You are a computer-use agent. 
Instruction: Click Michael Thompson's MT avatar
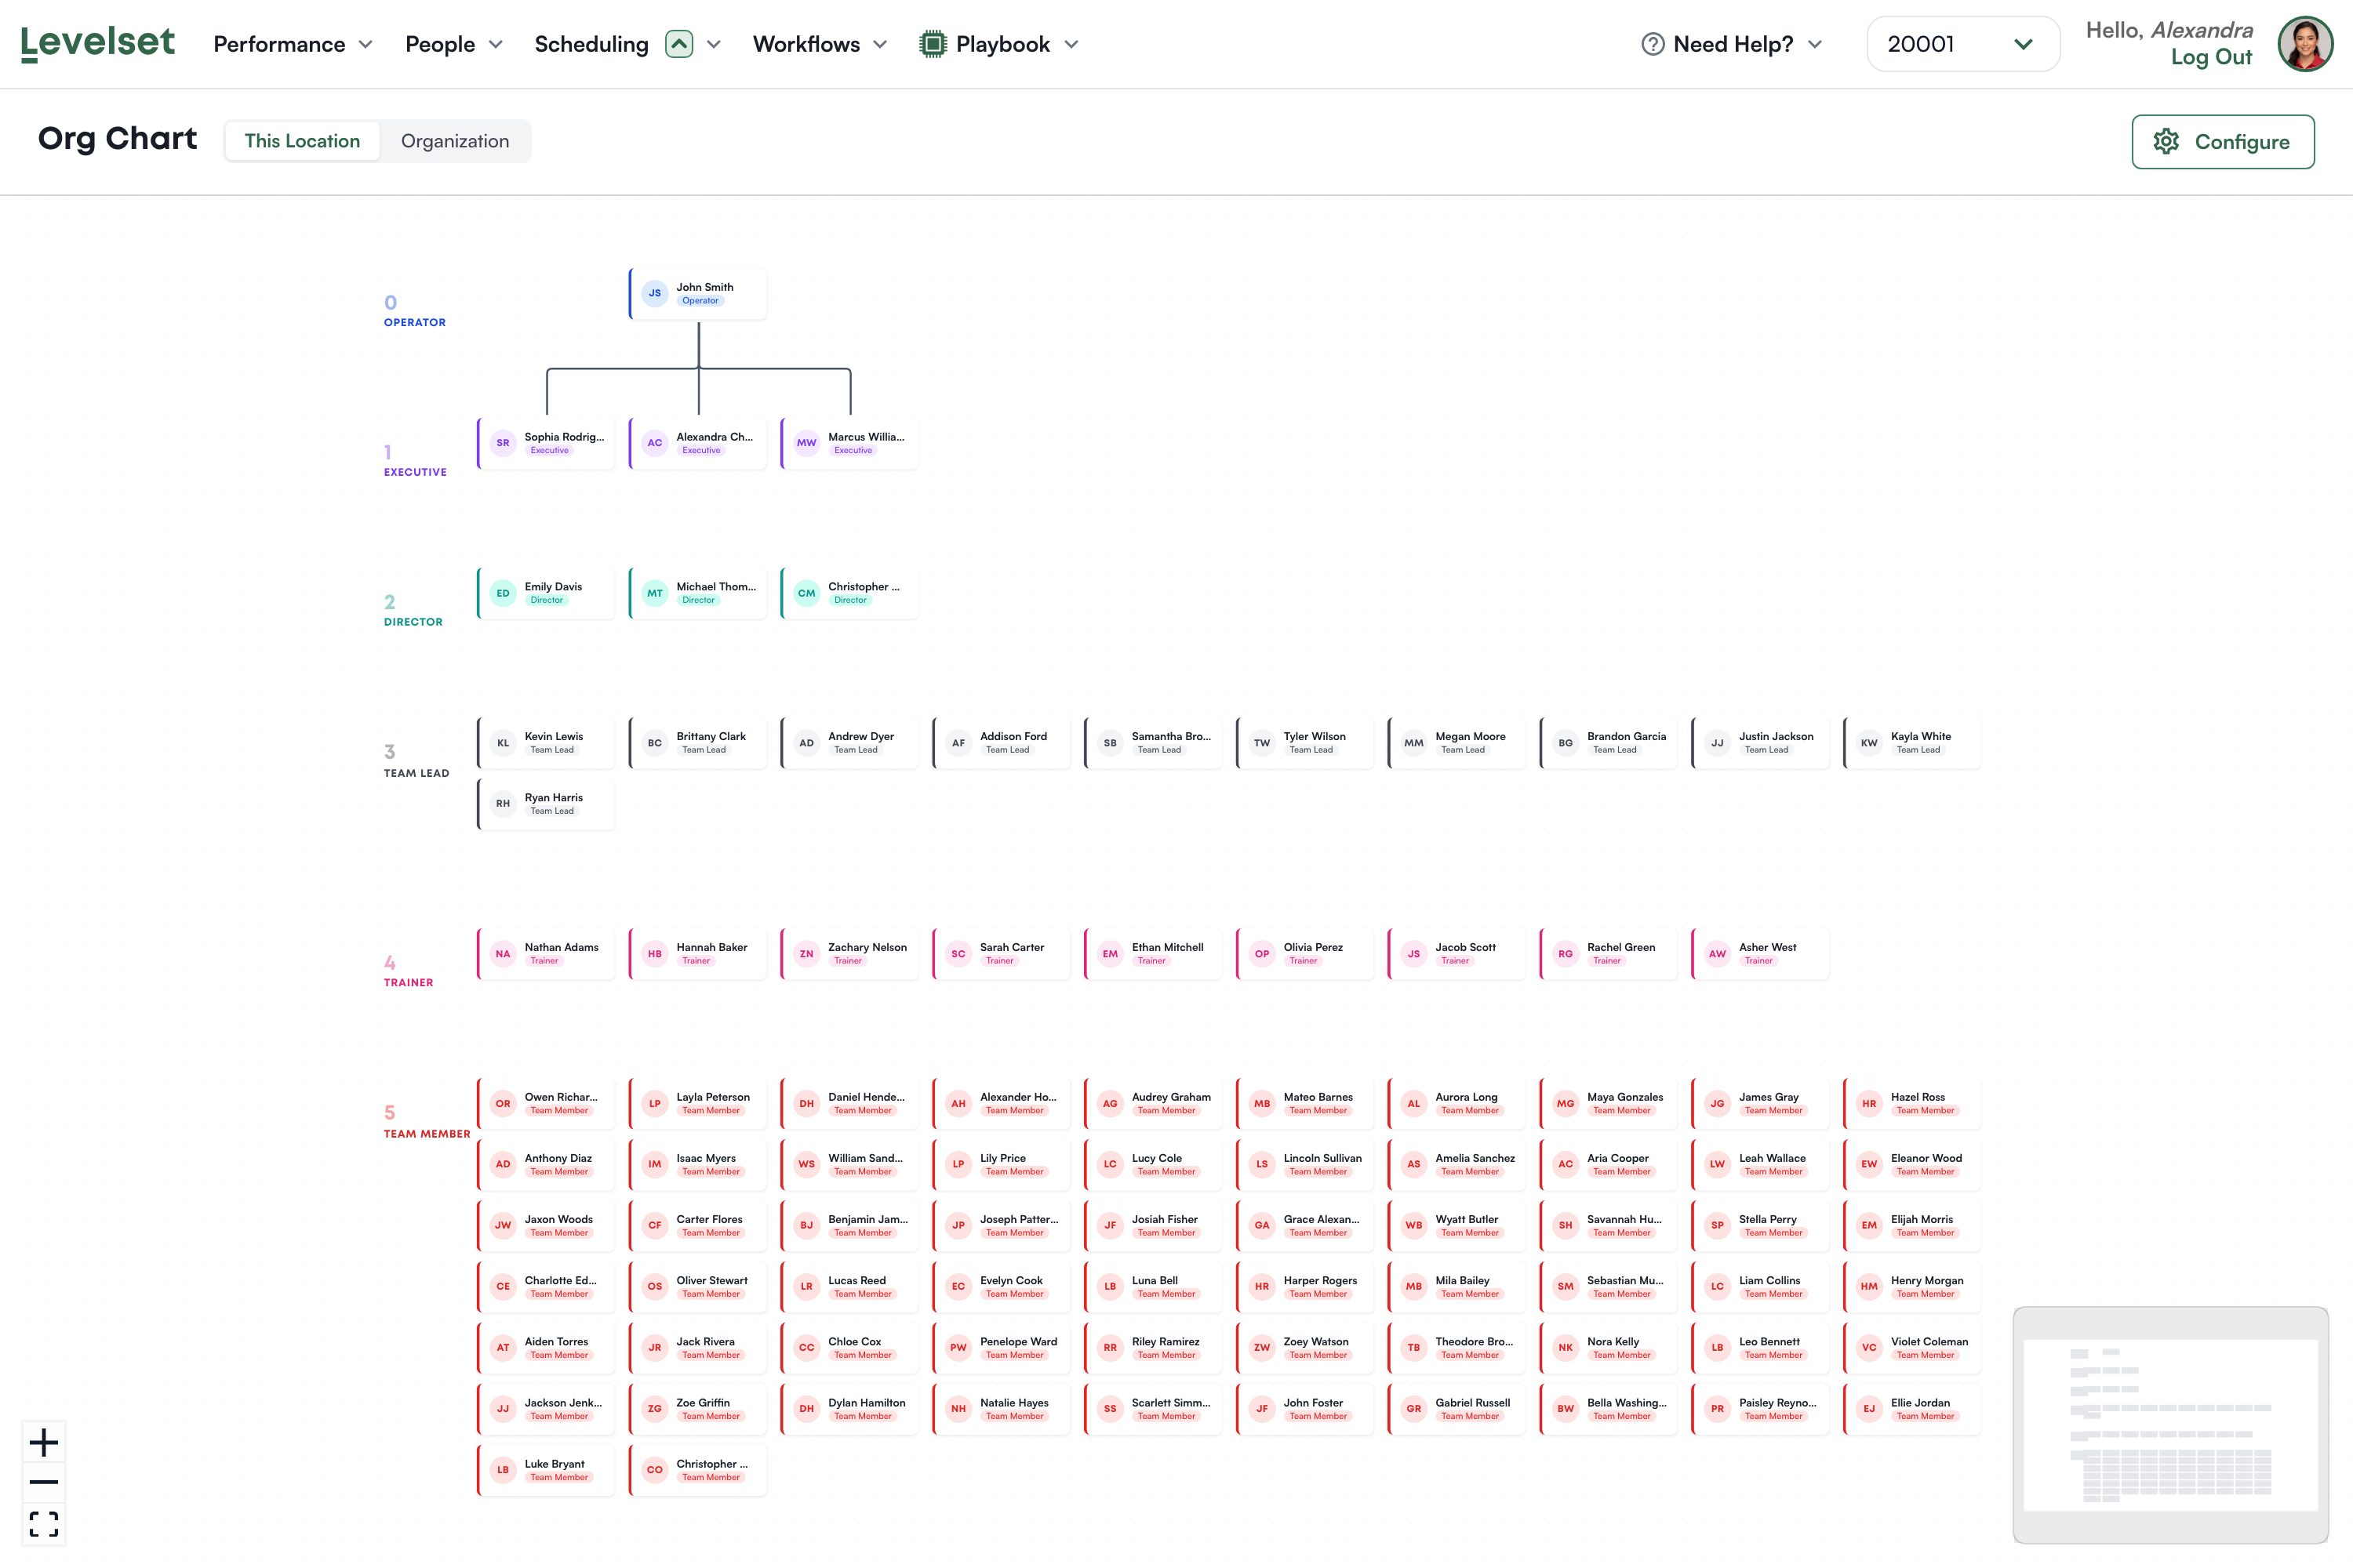click(654, 592)
